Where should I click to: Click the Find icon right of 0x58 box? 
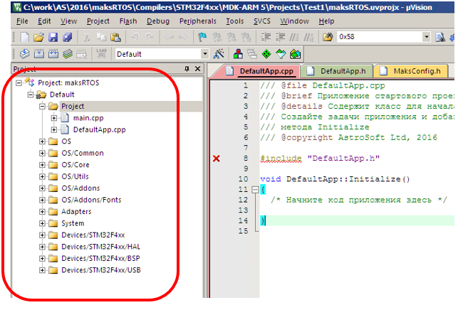440,37
